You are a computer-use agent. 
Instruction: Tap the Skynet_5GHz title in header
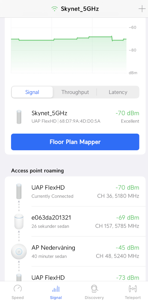click(x=80, y=9)
